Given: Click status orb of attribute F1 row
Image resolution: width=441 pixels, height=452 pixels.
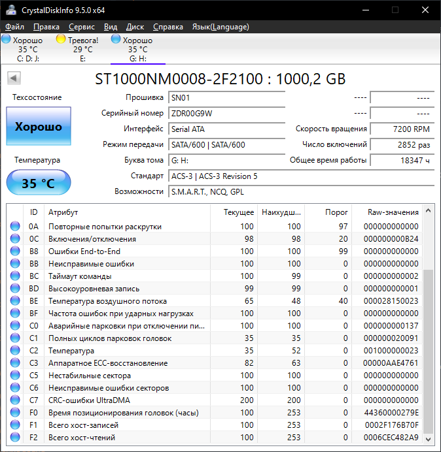Looking at the screenshot, I should pyautogui.click(x=15, y=425).
